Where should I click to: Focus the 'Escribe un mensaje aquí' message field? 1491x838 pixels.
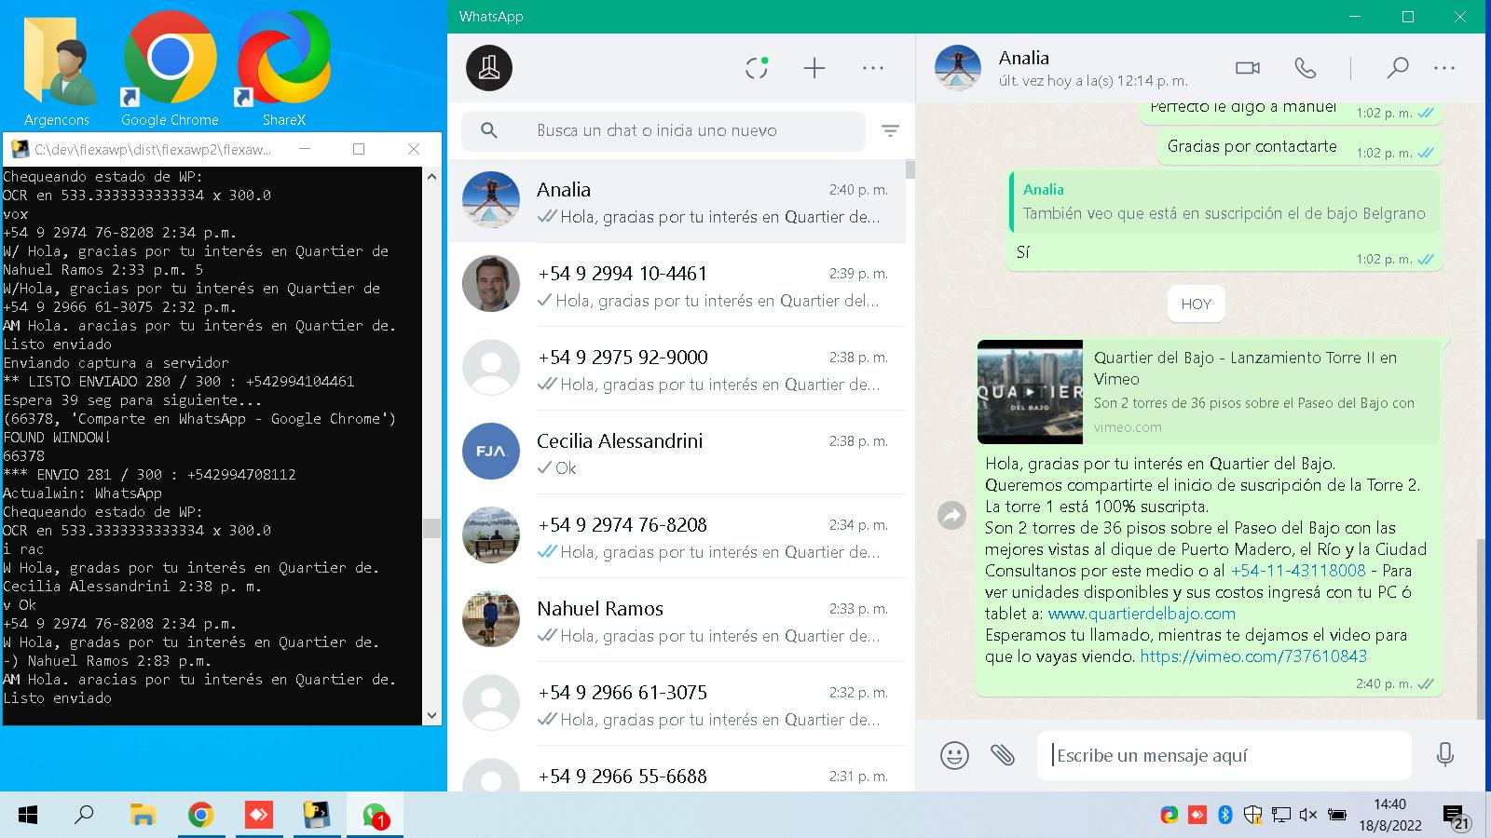click(x=1224, y=755)
